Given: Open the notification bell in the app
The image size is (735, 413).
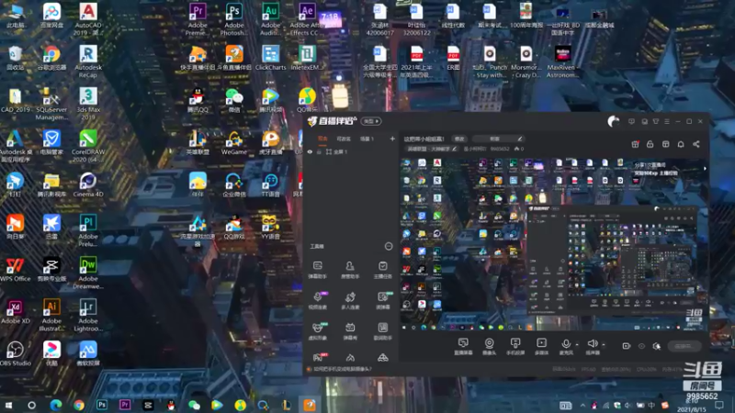Looking at the screenshot, I should [681, 144].
